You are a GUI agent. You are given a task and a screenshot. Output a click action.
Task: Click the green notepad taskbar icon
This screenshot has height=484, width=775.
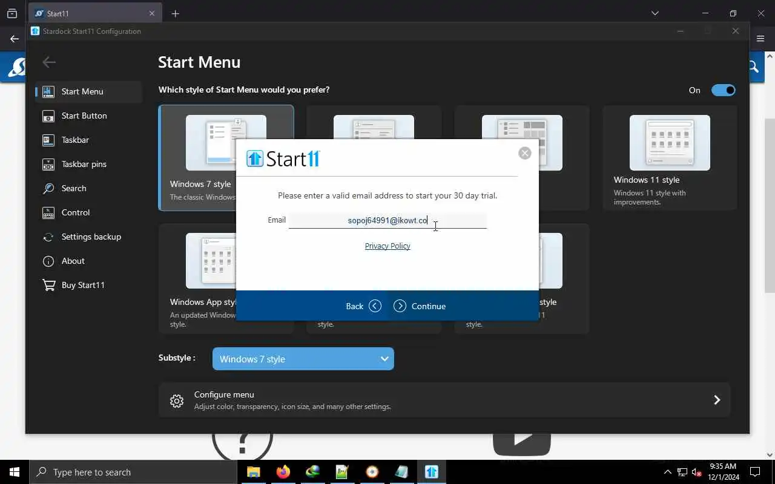(x=342, y=472)
